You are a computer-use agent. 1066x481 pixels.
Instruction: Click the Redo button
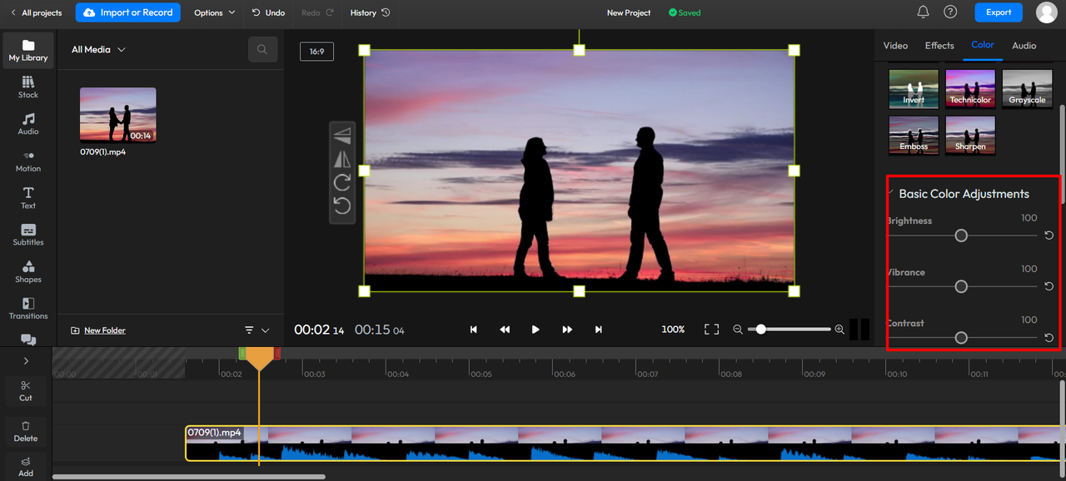[x=317, y=12]
